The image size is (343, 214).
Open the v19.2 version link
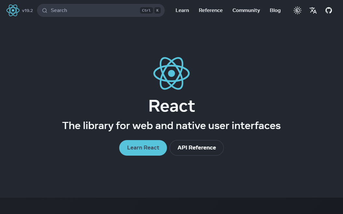pyautogui.click(x=28, y=10)
